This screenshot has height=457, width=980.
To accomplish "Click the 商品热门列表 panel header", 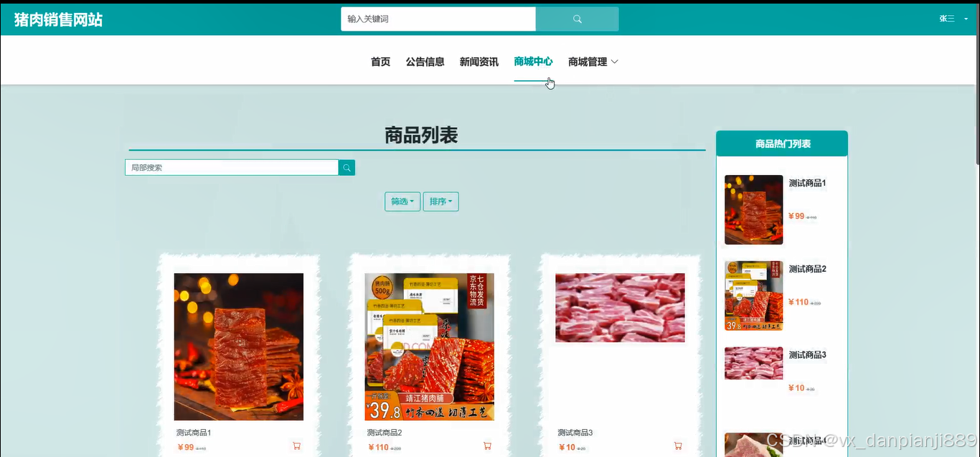I will [782, 143].
